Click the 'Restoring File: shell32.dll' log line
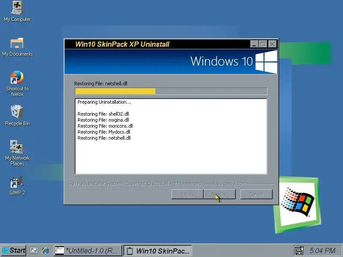The image size is (343, 257). pos(103,114)
